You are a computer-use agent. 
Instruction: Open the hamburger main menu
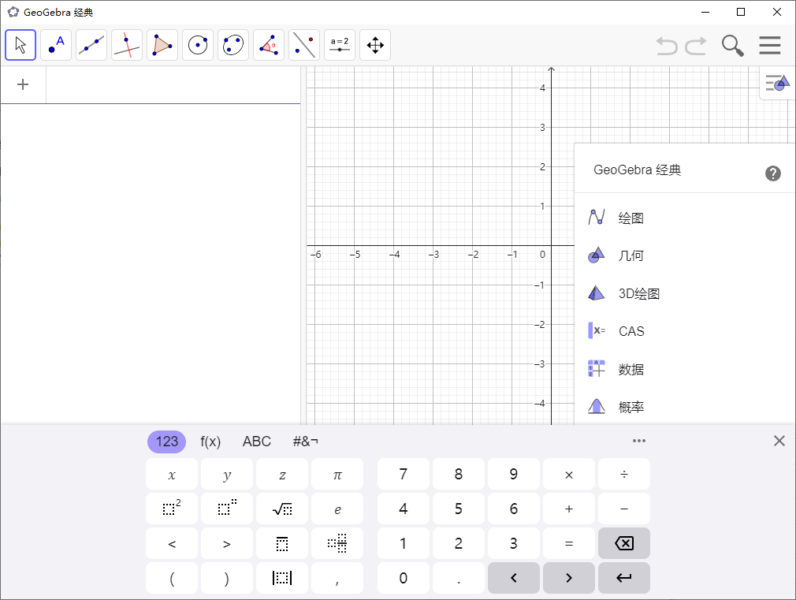click(x=769, y=45)
